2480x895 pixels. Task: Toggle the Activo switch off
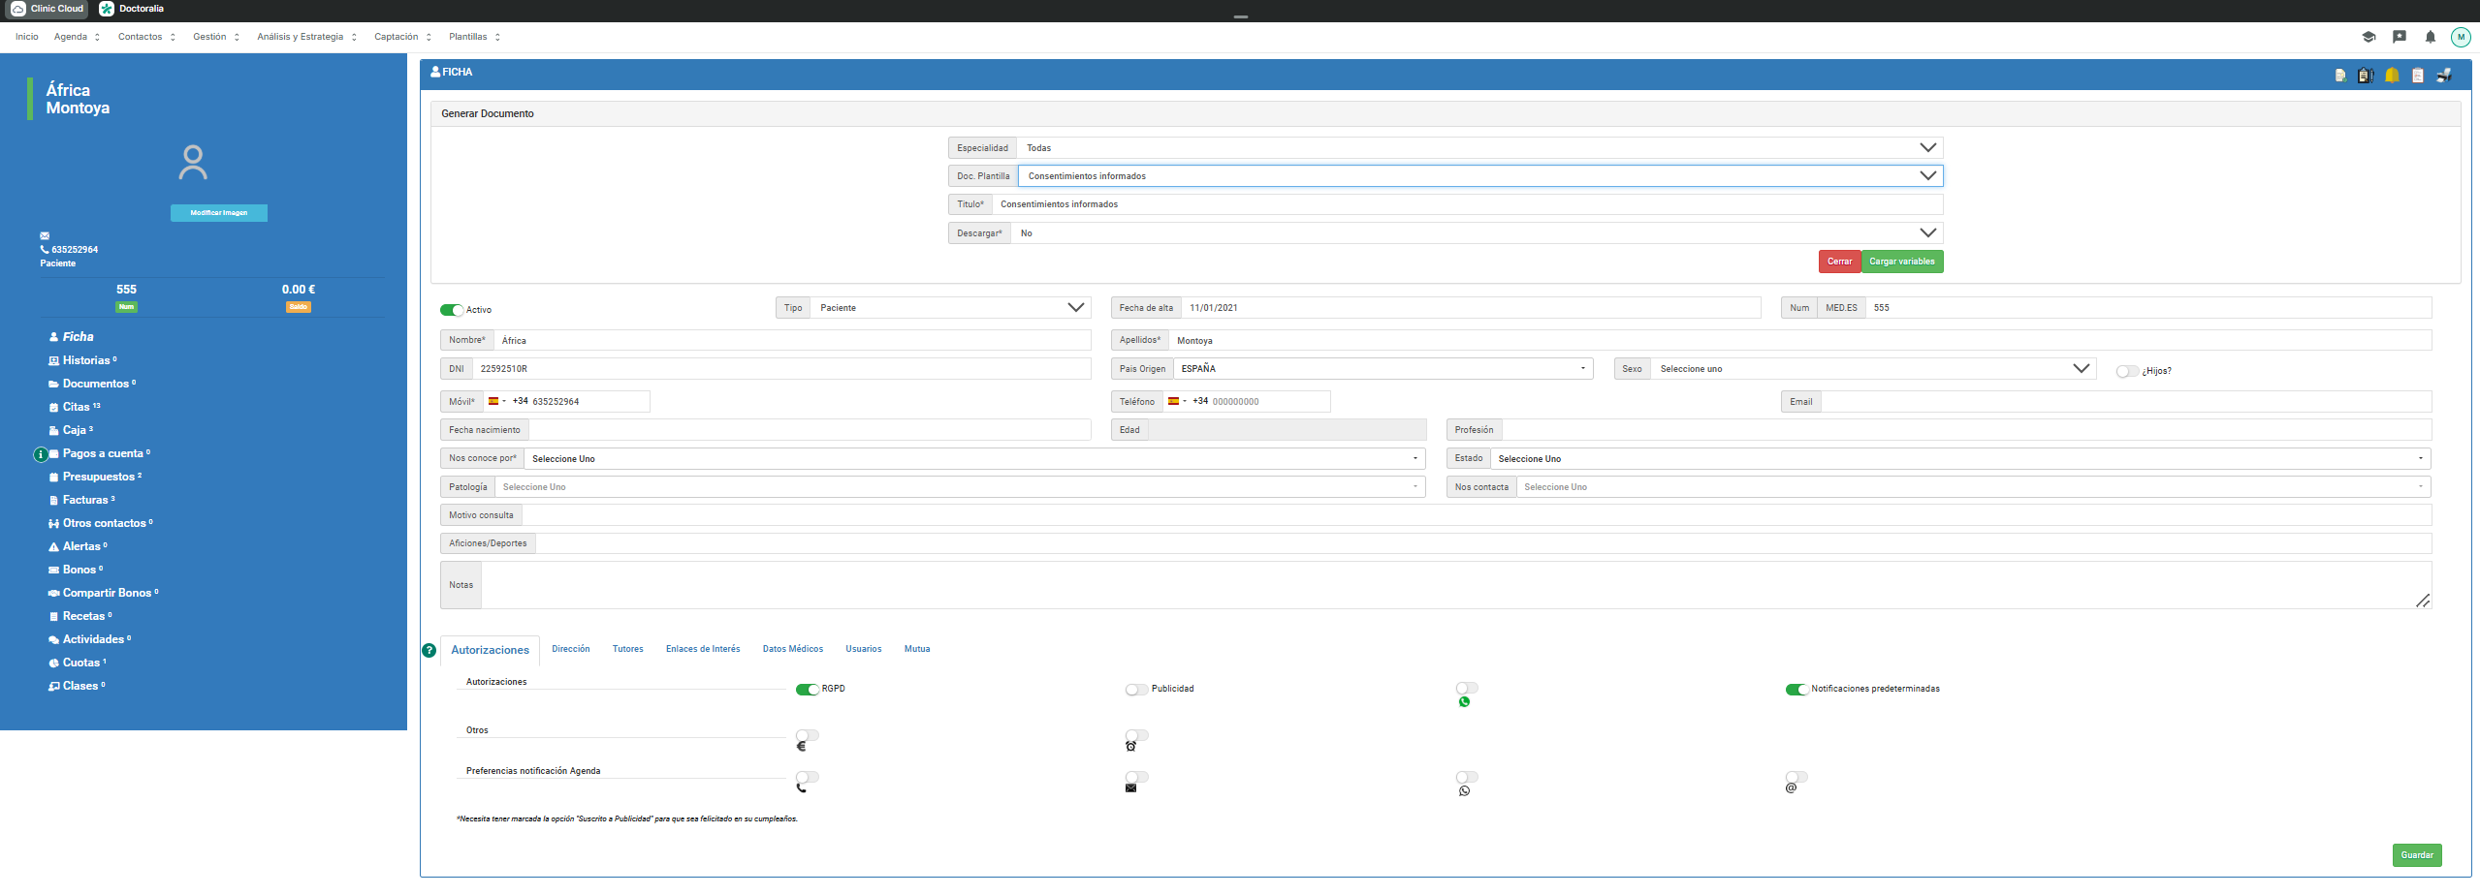(451, 310)
